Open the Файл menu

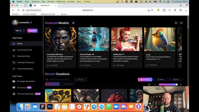pyautogui.click(x=27, y=2)
